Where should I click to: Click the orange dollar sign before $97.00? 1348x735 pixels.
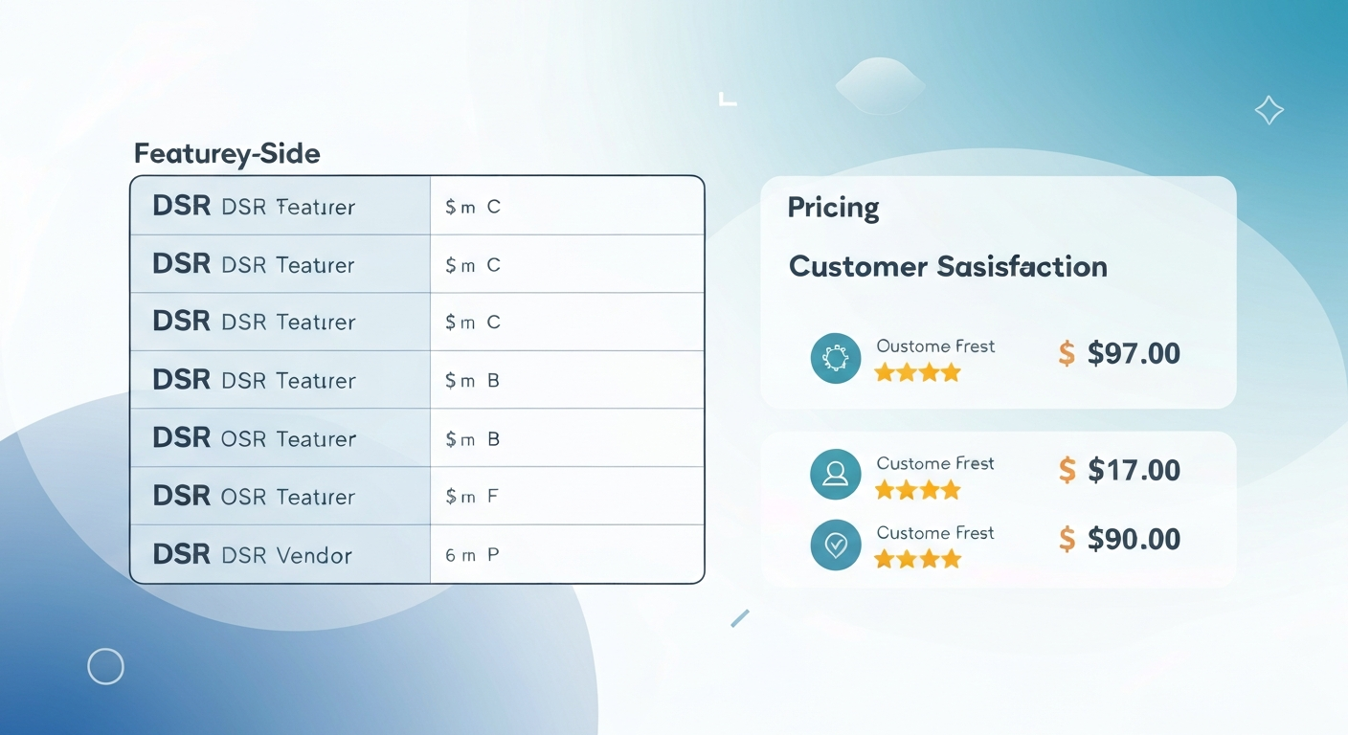[1067, 354]
